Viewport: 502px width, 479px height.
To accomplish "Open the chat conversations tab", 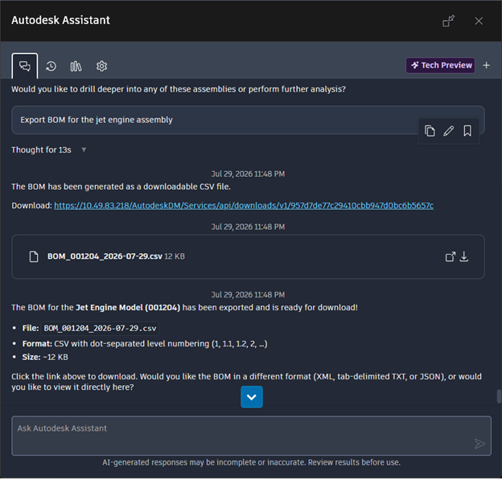I will pyautogui.click(x=25, y=66).
